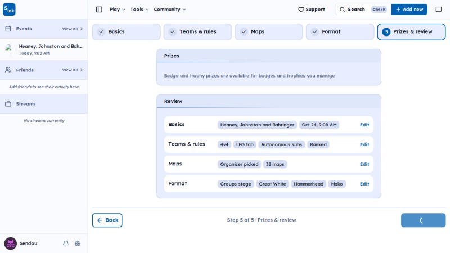Click the Events calendar icon
Viewport: 450px width, 253px height.
8,29
